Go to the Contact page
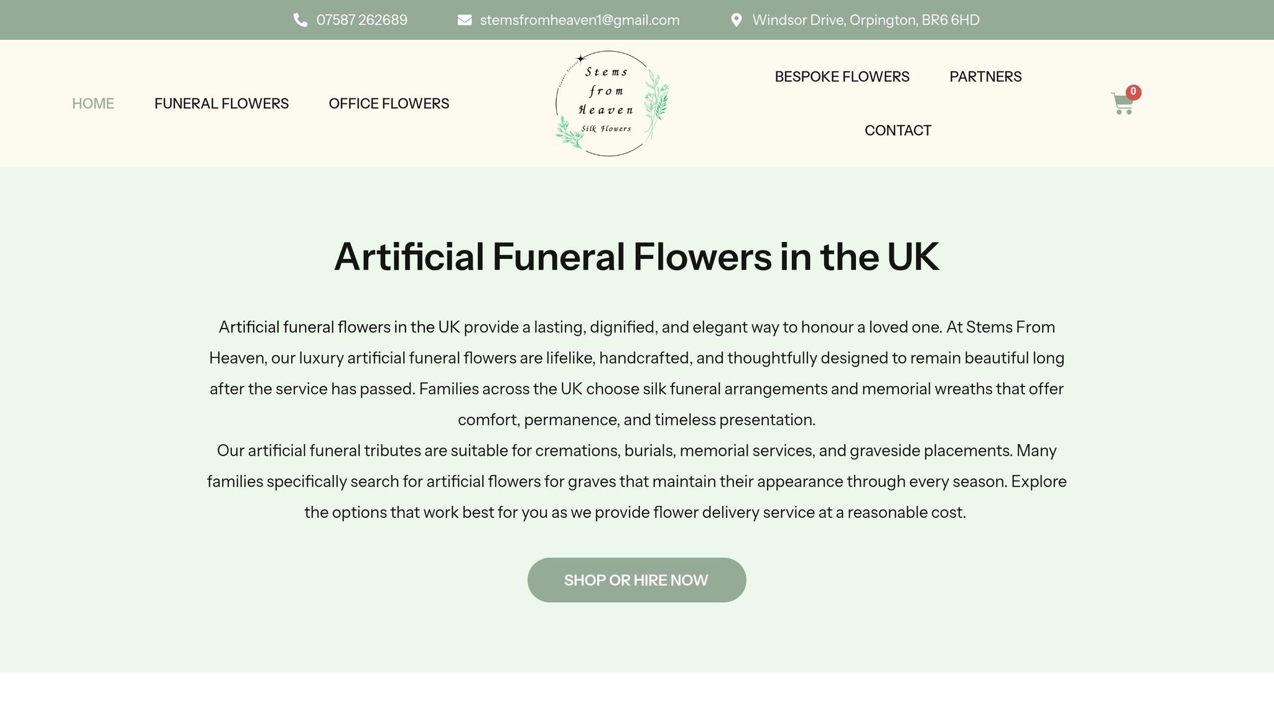Image resolution: width=1274 pixels, height=717 pixels. [898, 131]
